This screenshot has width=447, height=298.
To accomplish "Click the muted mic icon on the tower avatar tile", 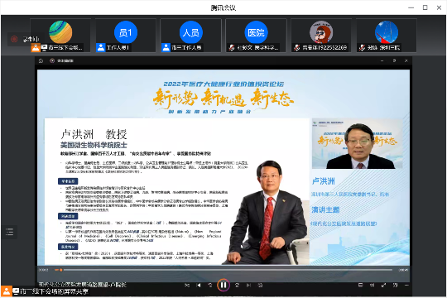I will coord(362,48).
